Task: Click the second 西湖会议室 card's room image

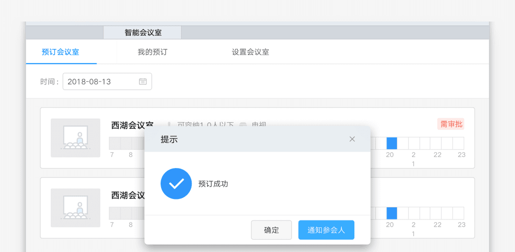Action: (x=75, y=208)
